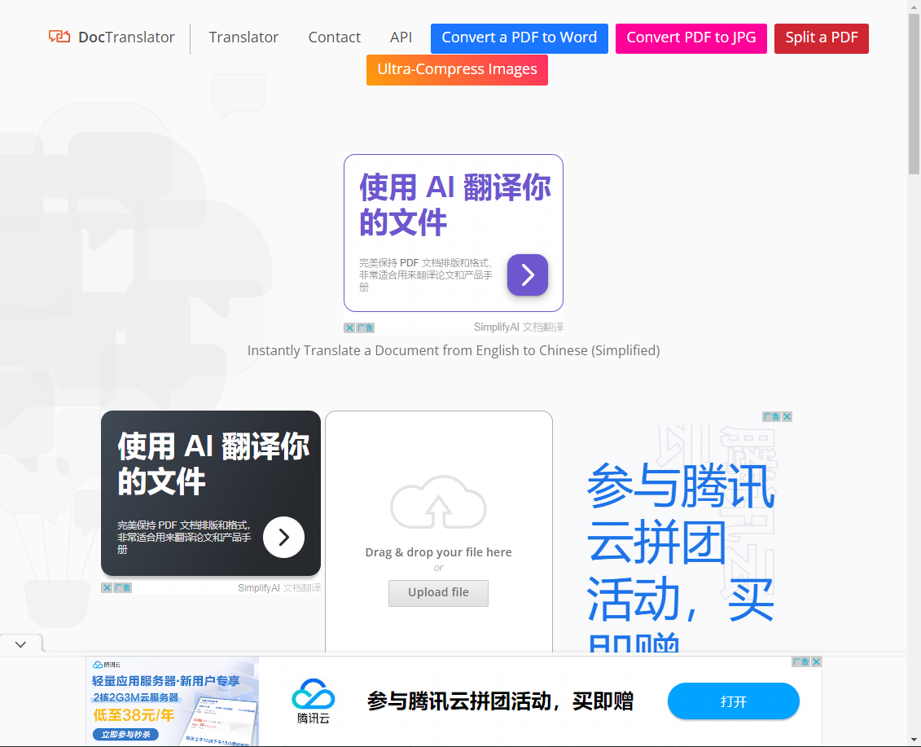Click 广告 label on right Tencent ad

pos(772,417)
